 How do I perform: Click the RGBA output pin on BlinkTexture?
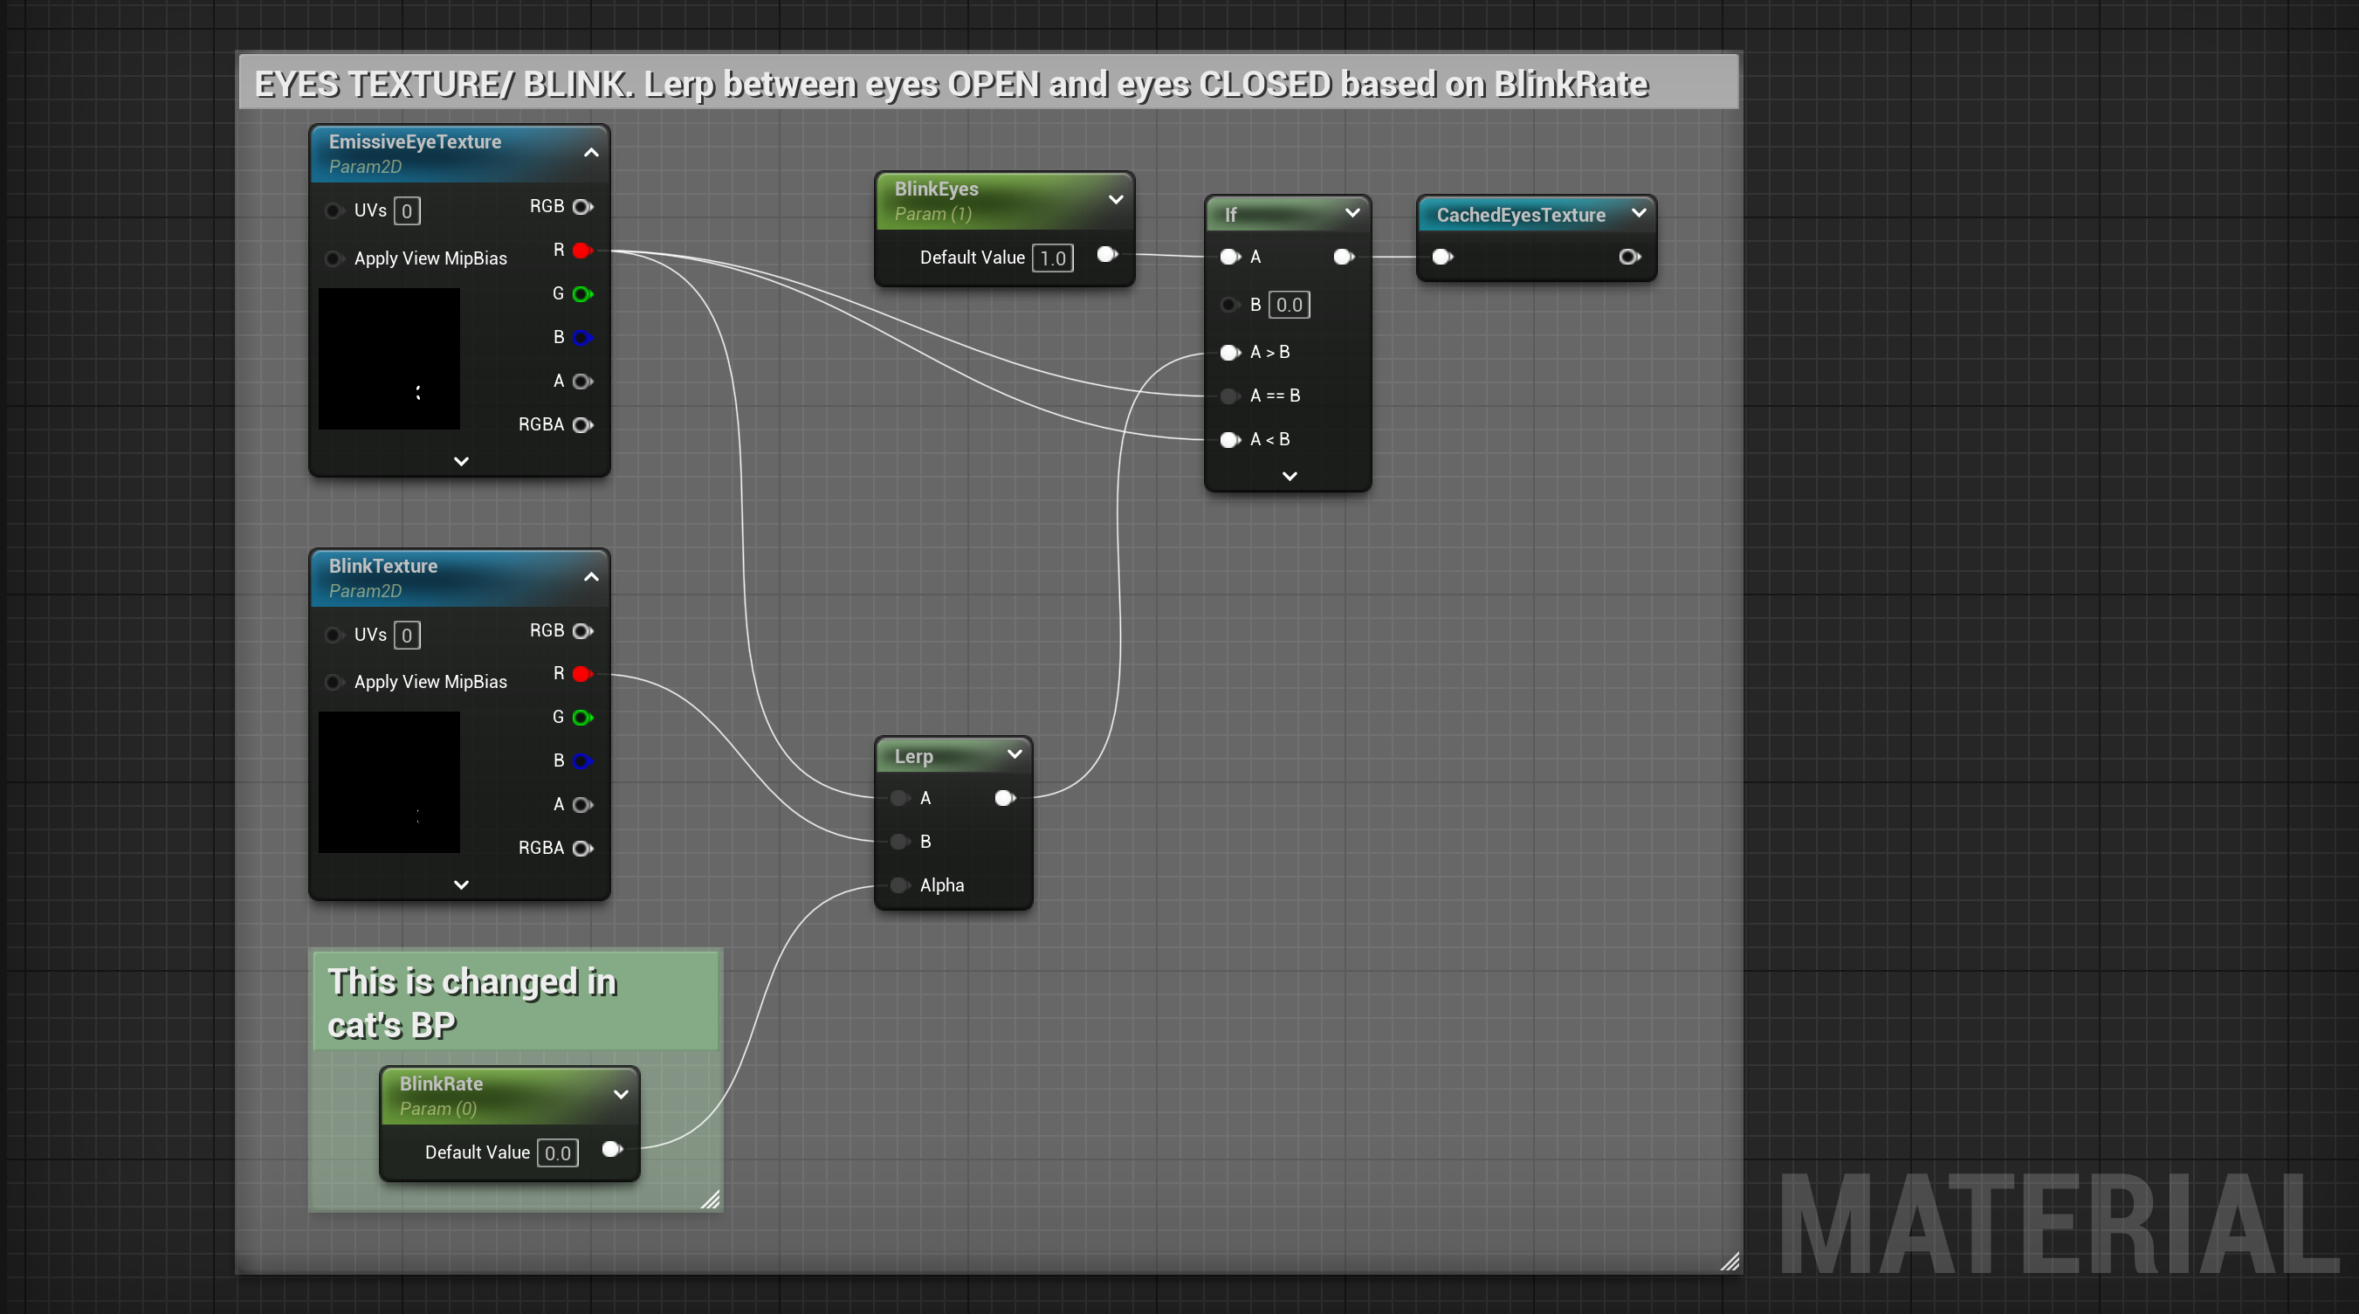(582, 849)
